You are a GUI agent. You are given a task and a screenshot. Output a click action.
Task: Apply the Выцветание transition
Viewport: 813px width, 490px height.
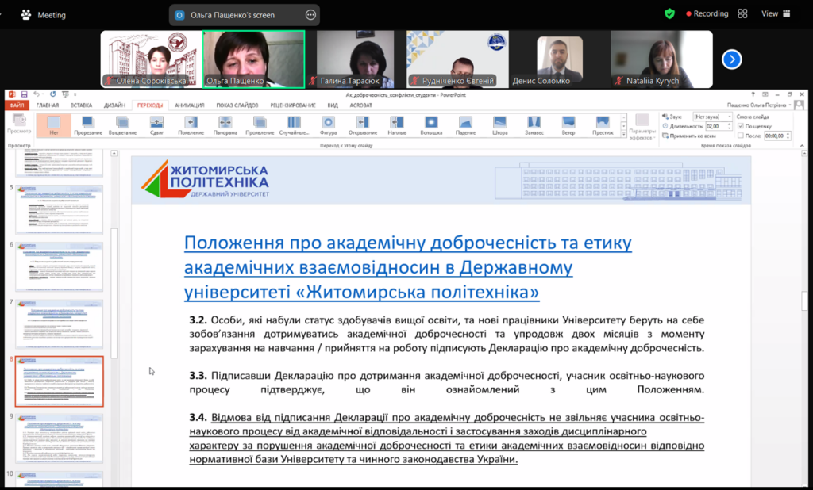tap(122, 124)
